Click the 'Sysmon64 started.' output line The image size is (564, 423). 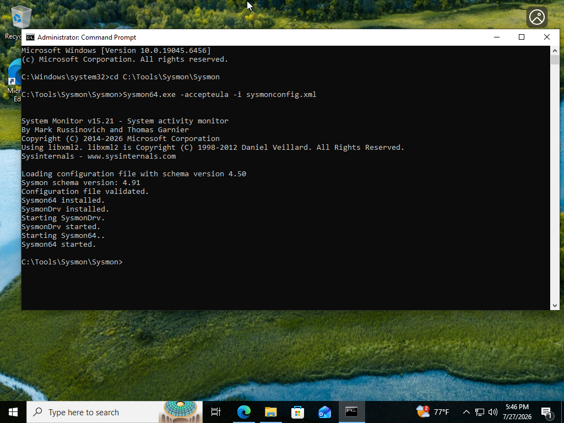pos(58,244)
